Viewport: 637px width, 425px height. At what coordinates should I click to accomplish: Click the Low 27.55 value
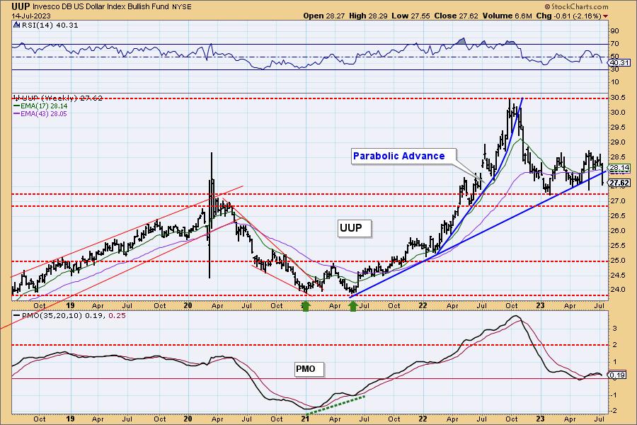(x=411, y=16)
